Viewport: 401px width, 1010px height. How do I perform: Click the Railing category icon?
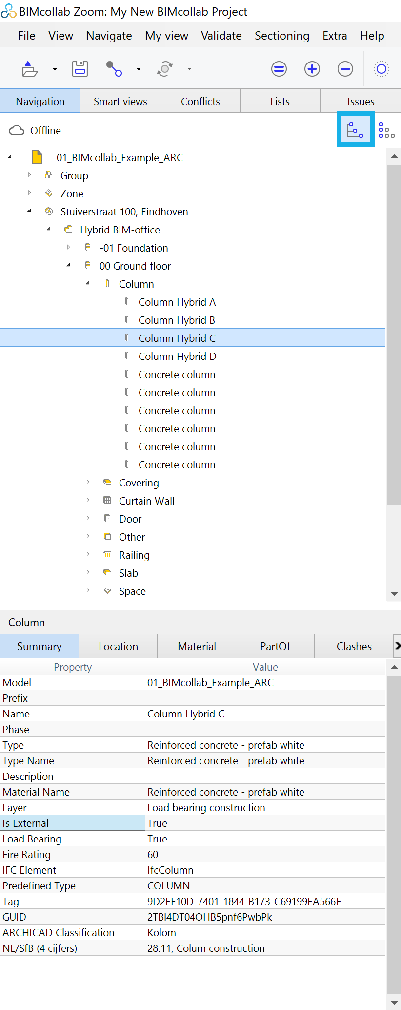[x=107, y=554]
